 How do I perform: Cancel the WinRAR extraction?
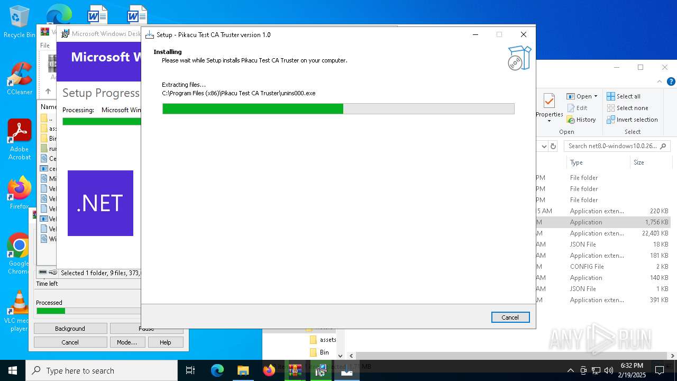pyautogui.click(x=70, y=342)
